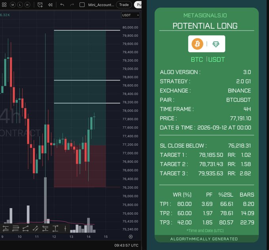269x250 pixels.
Task: Click the 6.32K volume readout
Action: 5,15
